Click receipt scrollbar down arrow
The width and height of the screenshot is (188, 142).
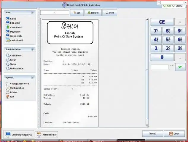pyautogui.click(x=147, y=126)
